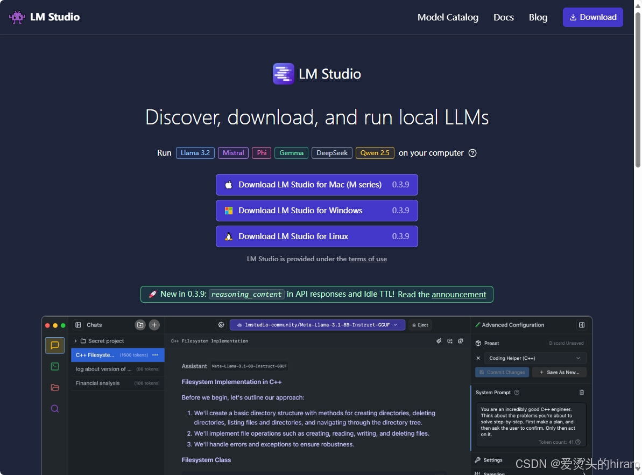Download LM Studio for Windows
The image size is (642, 475).
(316, 211)
